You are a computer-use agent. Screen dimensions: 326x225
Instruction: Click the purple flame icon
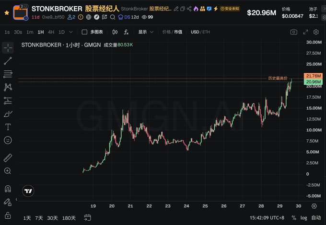[196, 9]
